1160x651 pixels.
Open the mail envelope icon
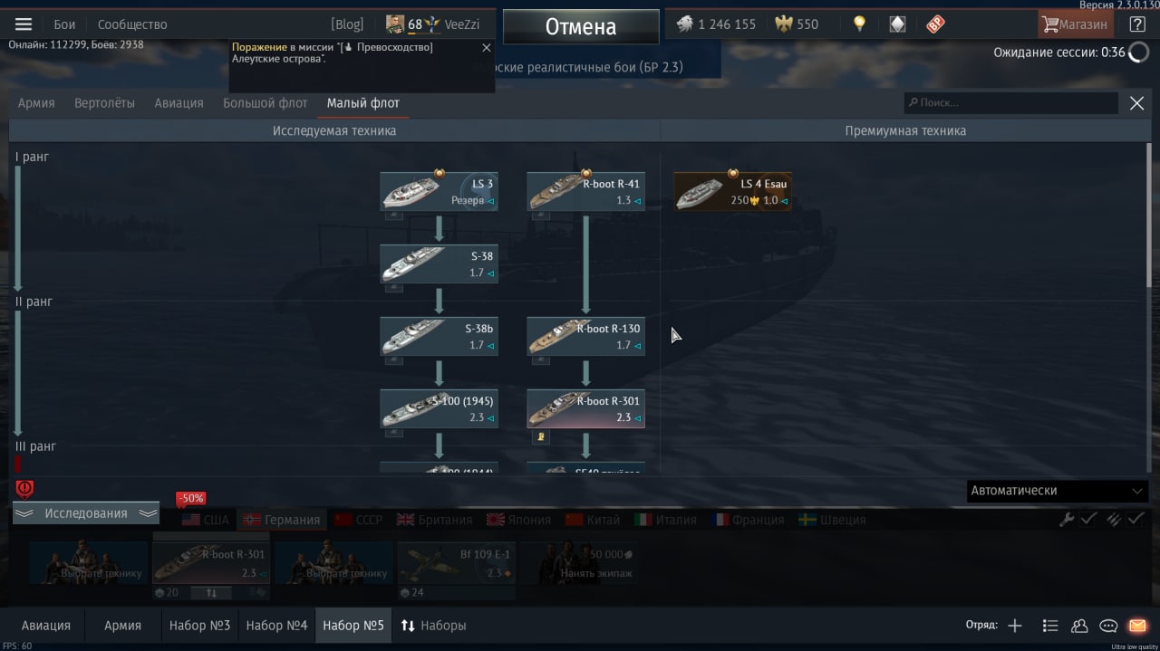pyautogui.click(x=1137, y=626)
